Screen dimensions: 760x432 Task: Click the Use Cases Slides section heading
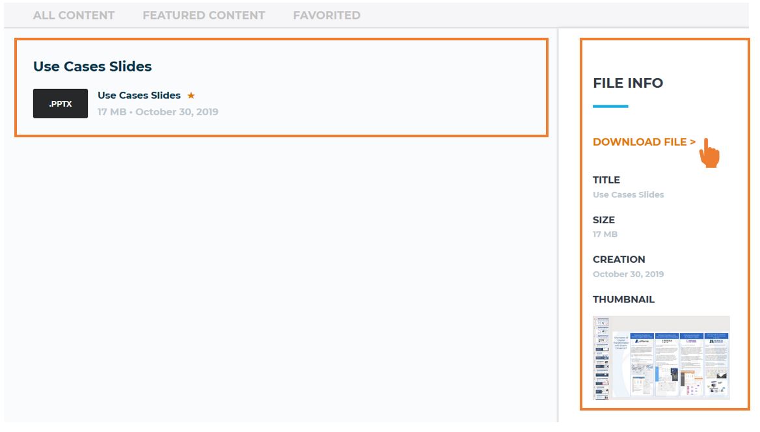92,66
